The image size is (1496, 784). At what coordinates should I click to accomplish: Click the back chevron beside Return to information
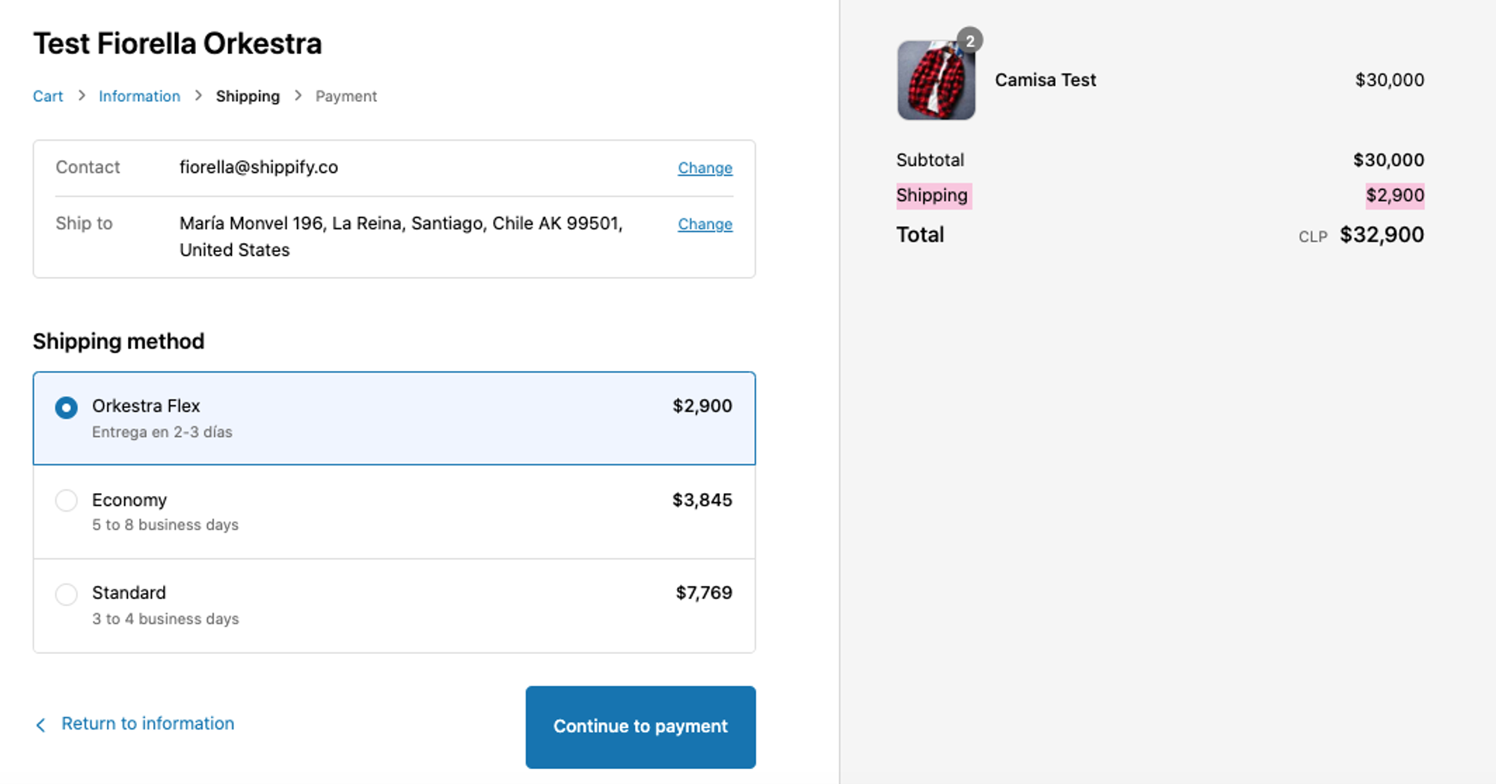coord(41,725)
